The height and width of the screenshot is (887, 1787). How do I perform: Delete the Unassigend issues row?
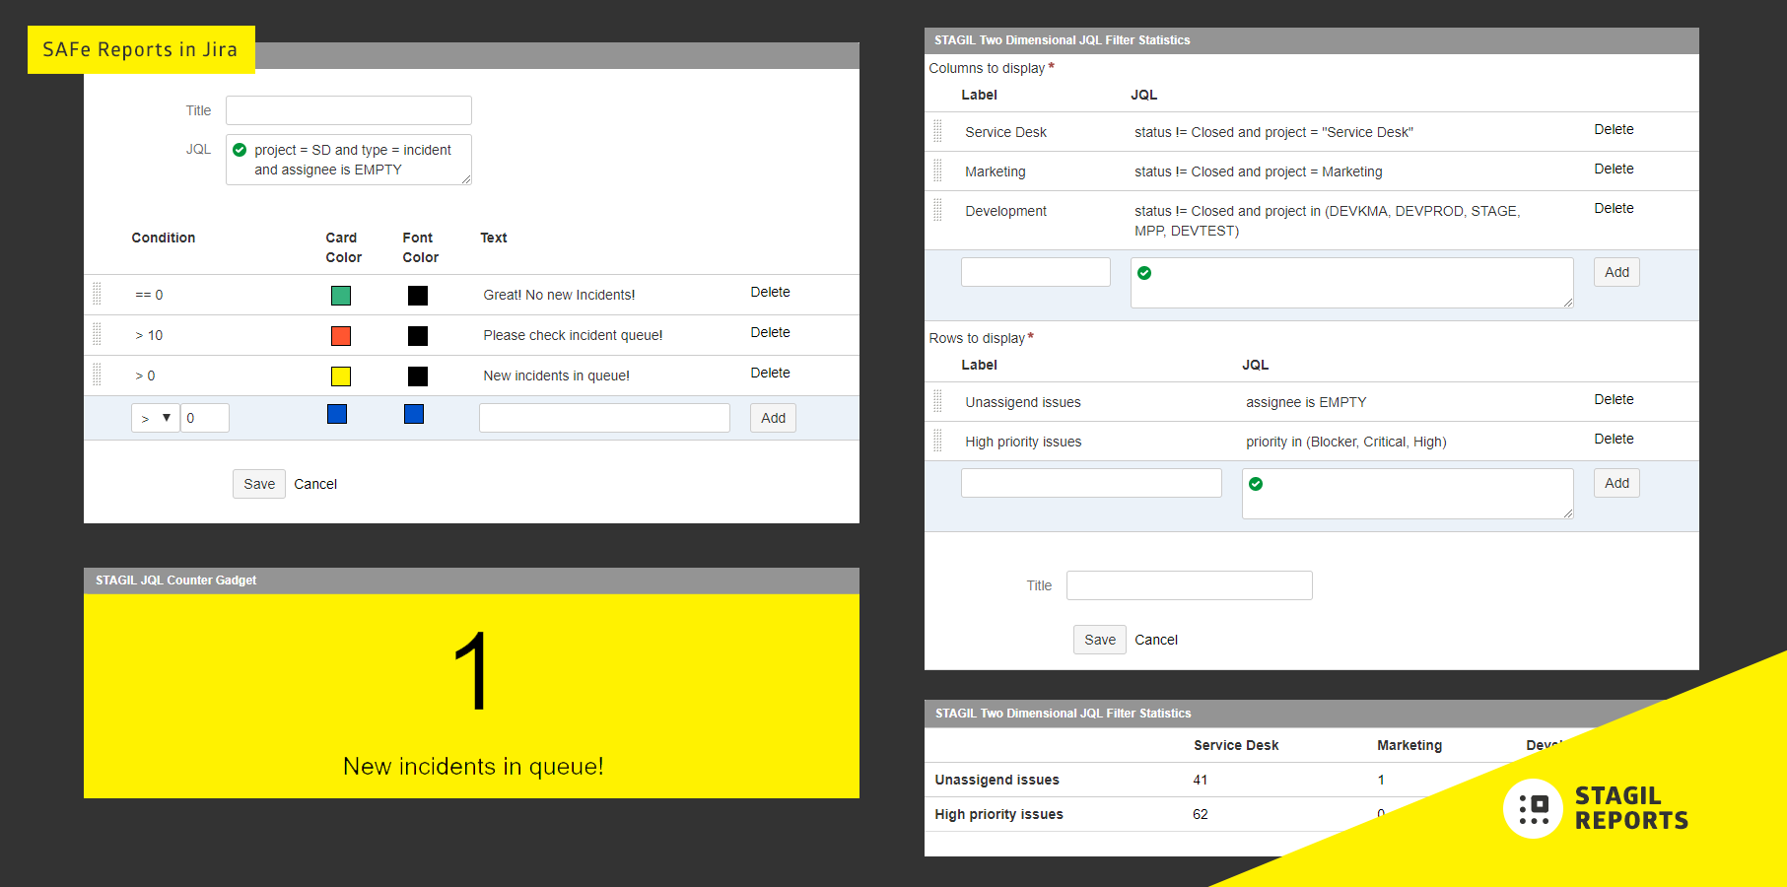click(1614, 399)
